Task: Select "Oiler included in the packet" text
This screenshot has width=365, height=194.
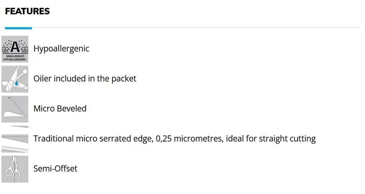Action: point(85,79)
